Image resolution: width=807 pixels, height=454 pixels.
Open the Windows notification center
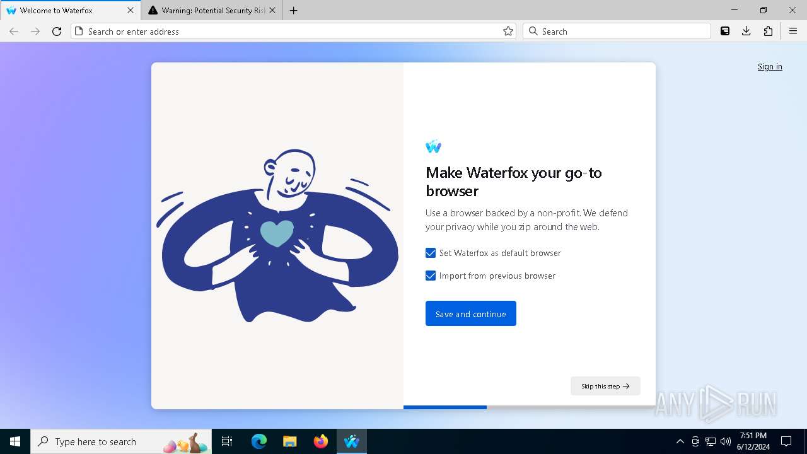pos(786,441)
